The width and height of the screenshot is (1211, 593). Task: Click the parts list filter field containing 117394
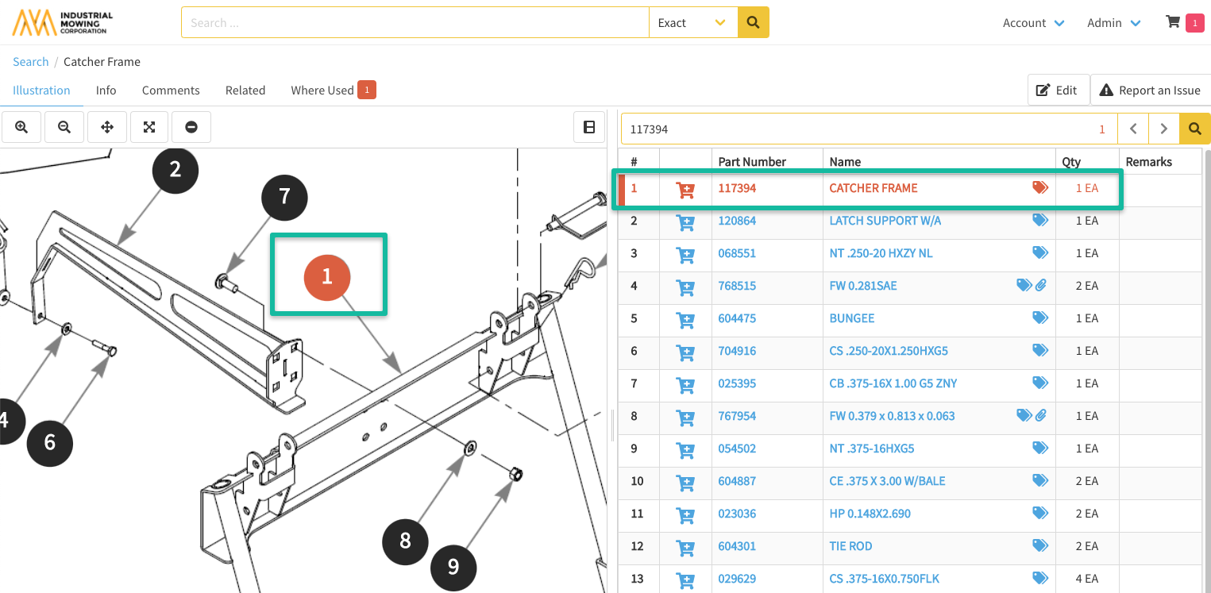coord(858,129)
